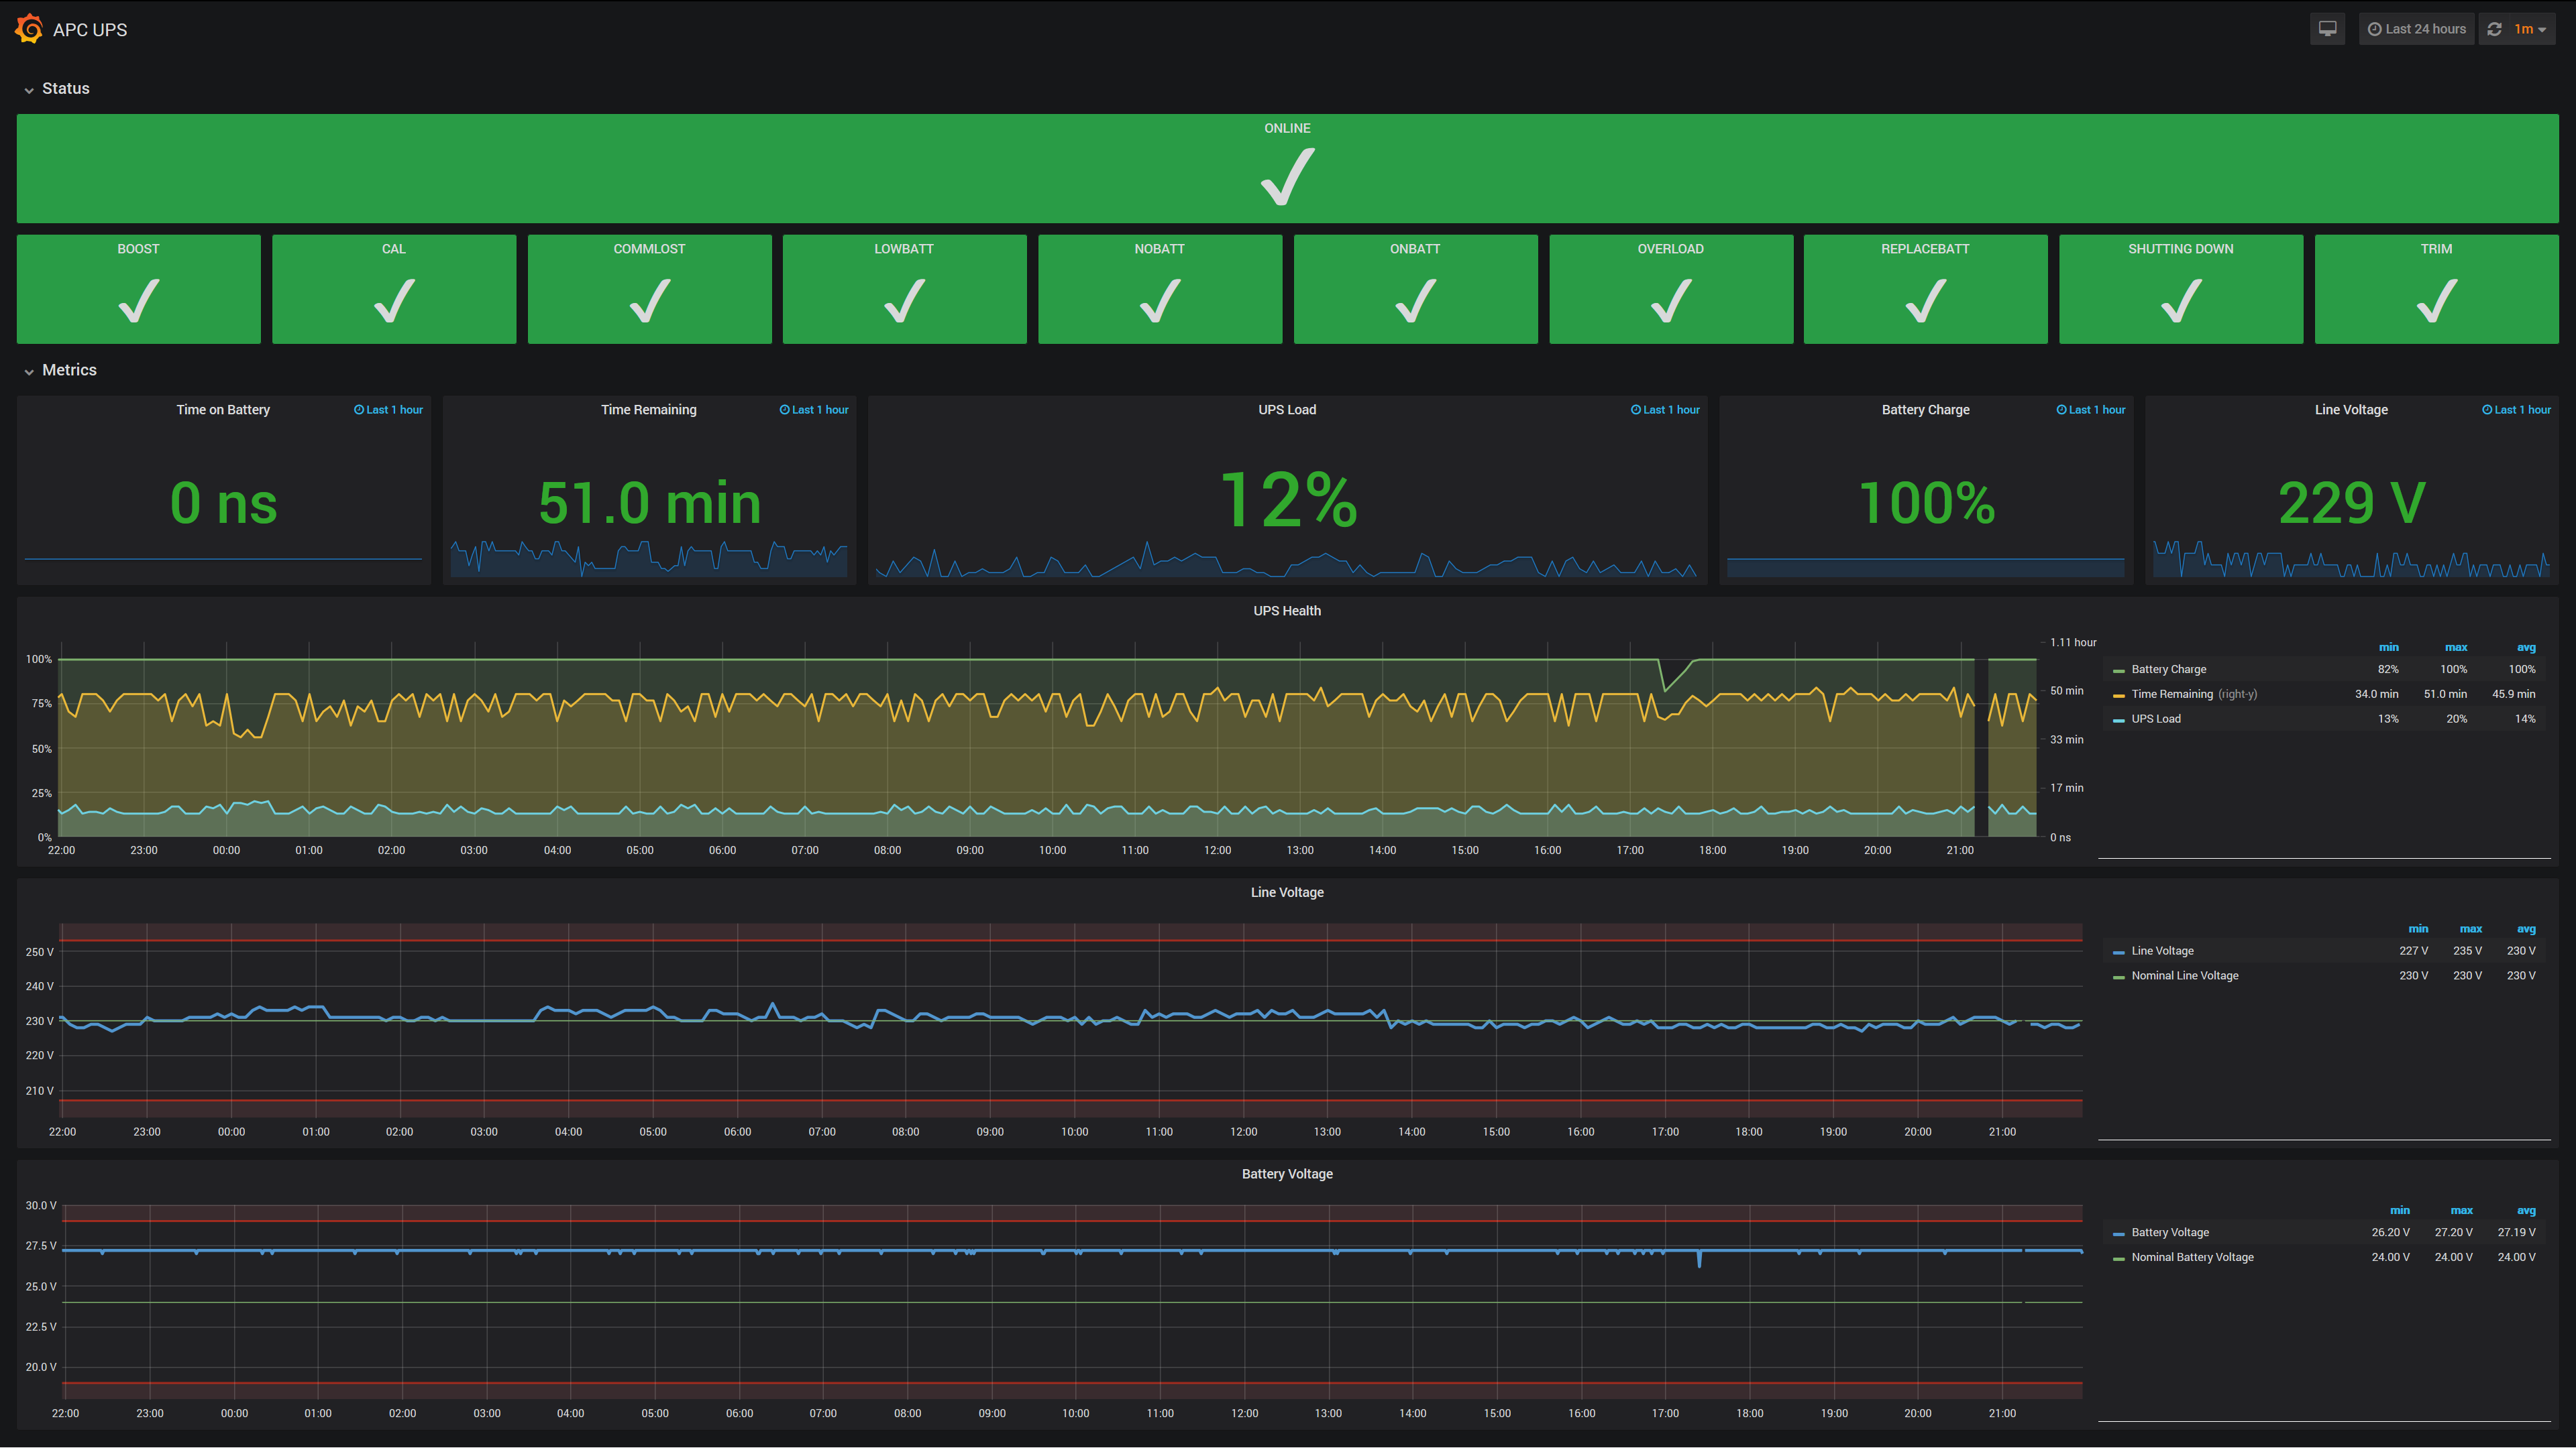
Task: Click the cycle view mode monitor icon
Action: coord(2327,29)
